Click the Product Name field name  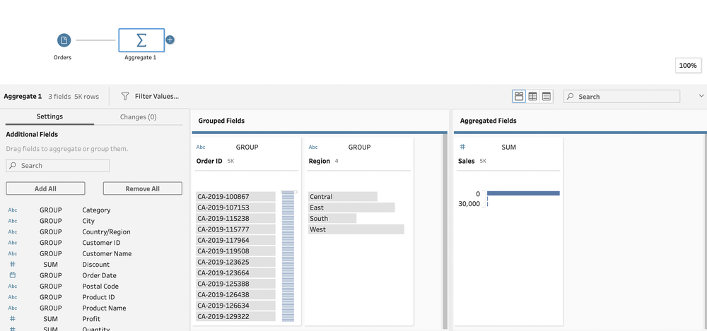point(104,308)
